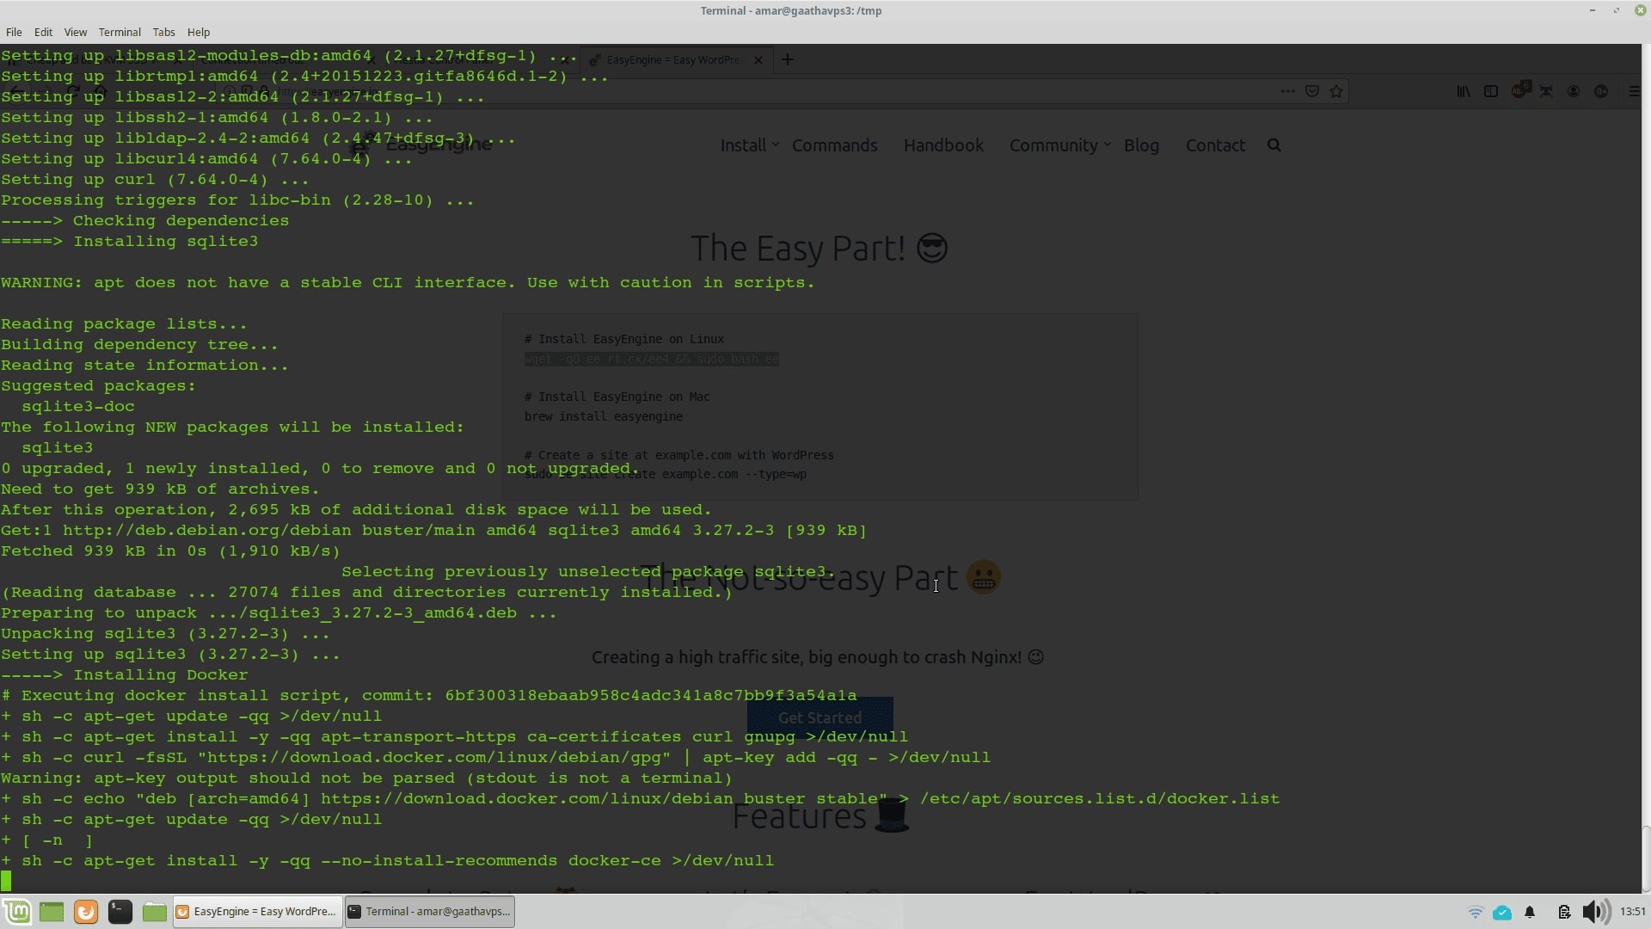Screen dimensions: 1651x929
Task: Launch Firefox from the taskbar launcher
Action: coord(86,912)
